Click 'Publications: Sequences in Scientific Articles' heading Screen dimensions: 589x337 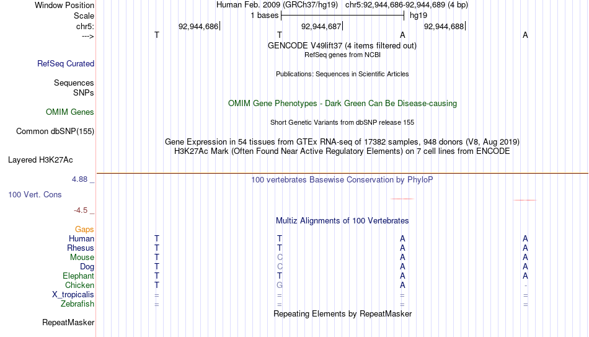tap(342, 74)
